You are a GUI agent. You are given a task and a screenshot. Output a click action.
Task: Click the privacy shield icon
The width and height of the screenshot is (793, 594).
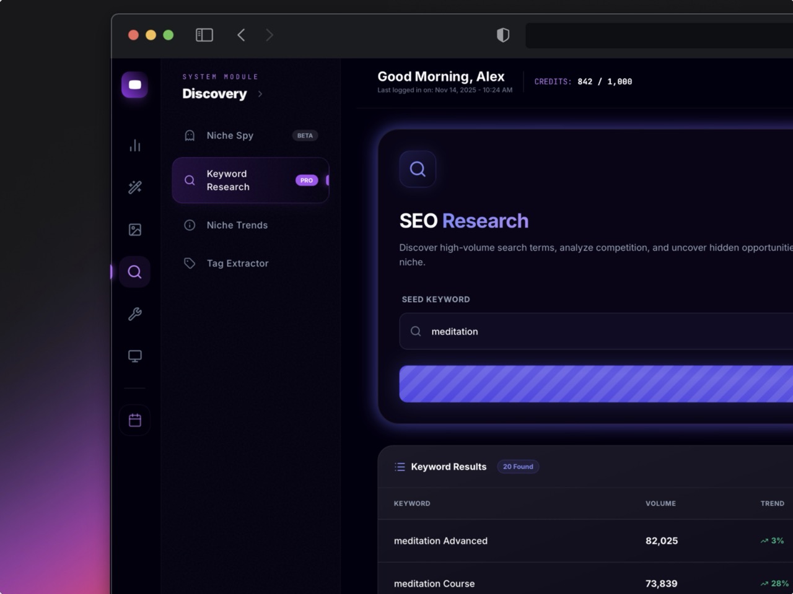click(x=503, y=35)
